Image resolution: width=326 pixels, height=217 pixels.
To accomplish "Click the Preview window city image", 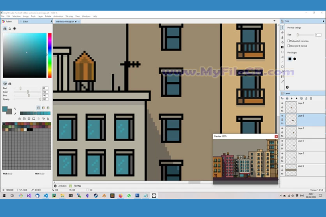I will 245,161.
